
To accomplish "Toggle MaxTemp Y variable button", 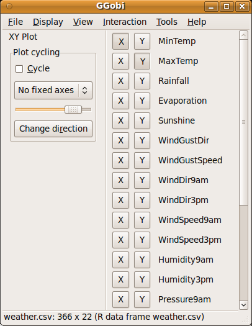I will point(142,61).
